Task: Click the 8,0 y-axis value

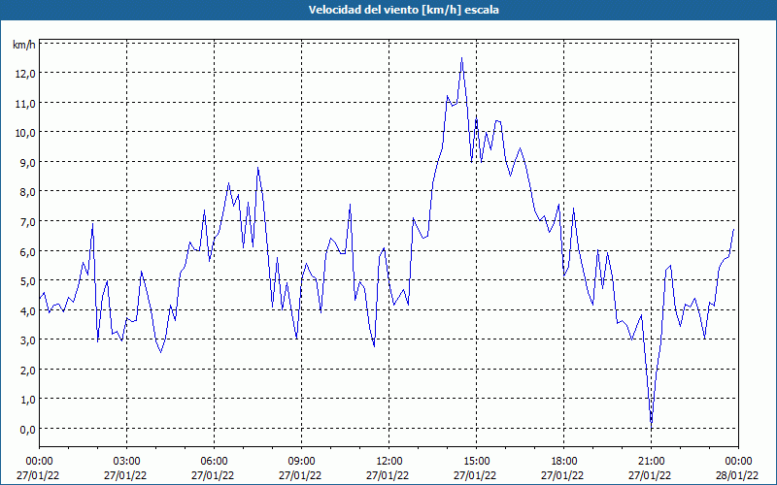Action: pos(27,192)
